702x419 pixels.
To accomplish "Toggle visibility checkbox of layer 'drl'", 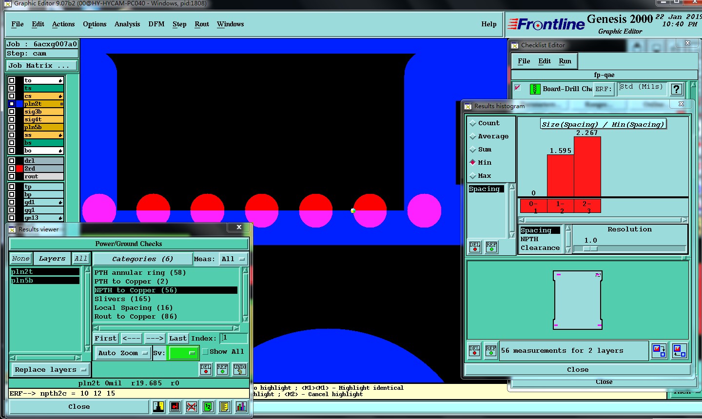I will 12,161.
